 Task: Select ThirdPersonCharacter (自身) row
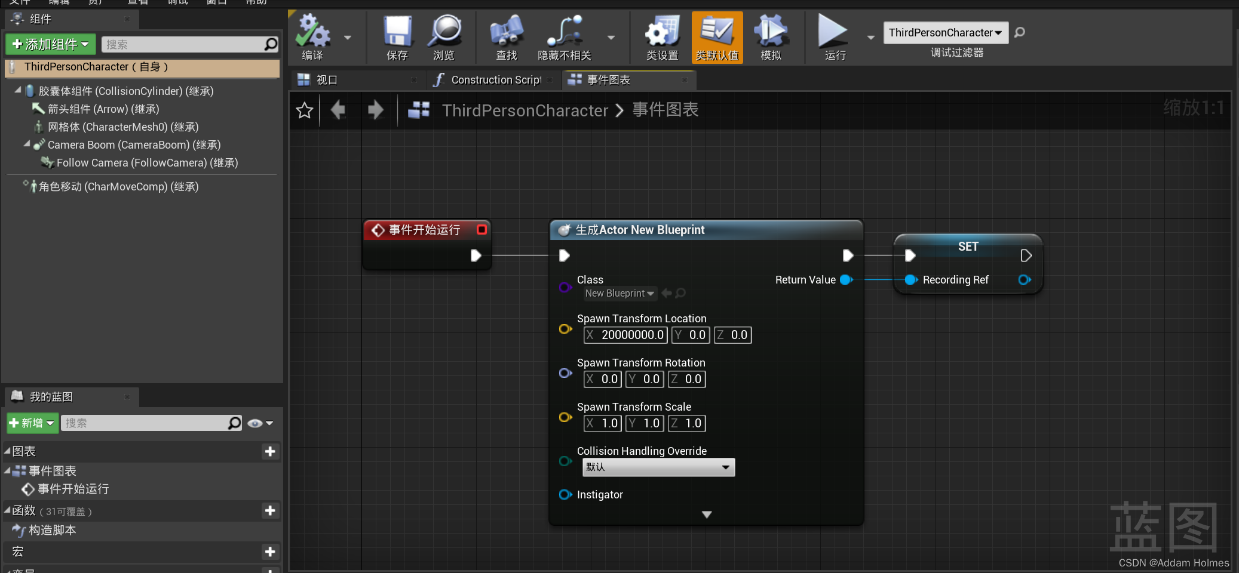click(x=142, y=67)
